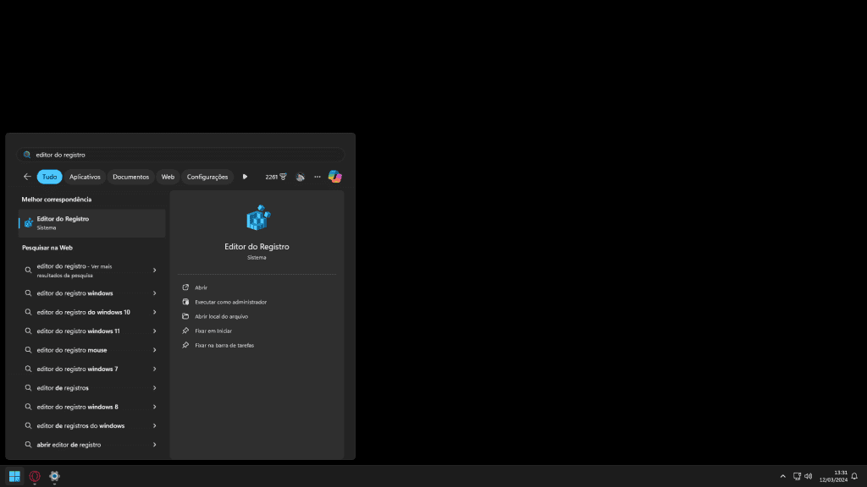This screenshot has width=867, height=487.
Task: Switch to the Aplicativos filter tab
Action: 85,177
